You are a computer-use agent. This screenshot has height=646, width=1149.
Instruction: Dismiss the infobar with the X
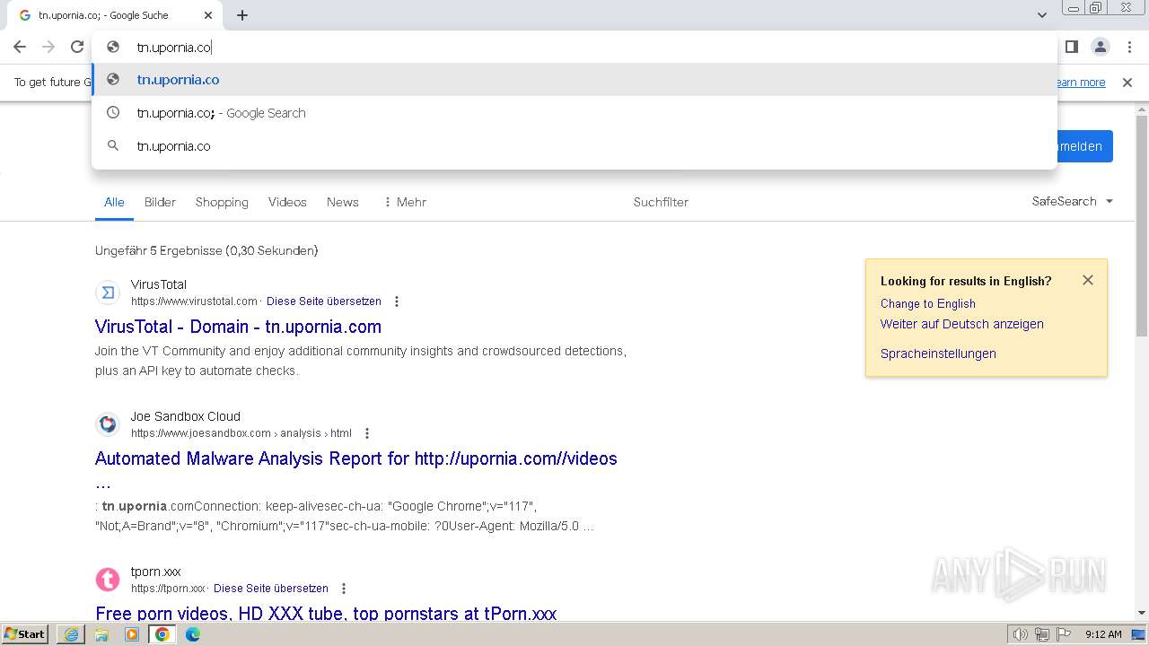point(1127,83)
